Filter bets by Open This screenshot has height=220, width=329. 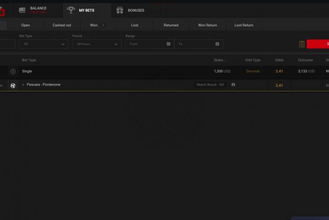26,25
